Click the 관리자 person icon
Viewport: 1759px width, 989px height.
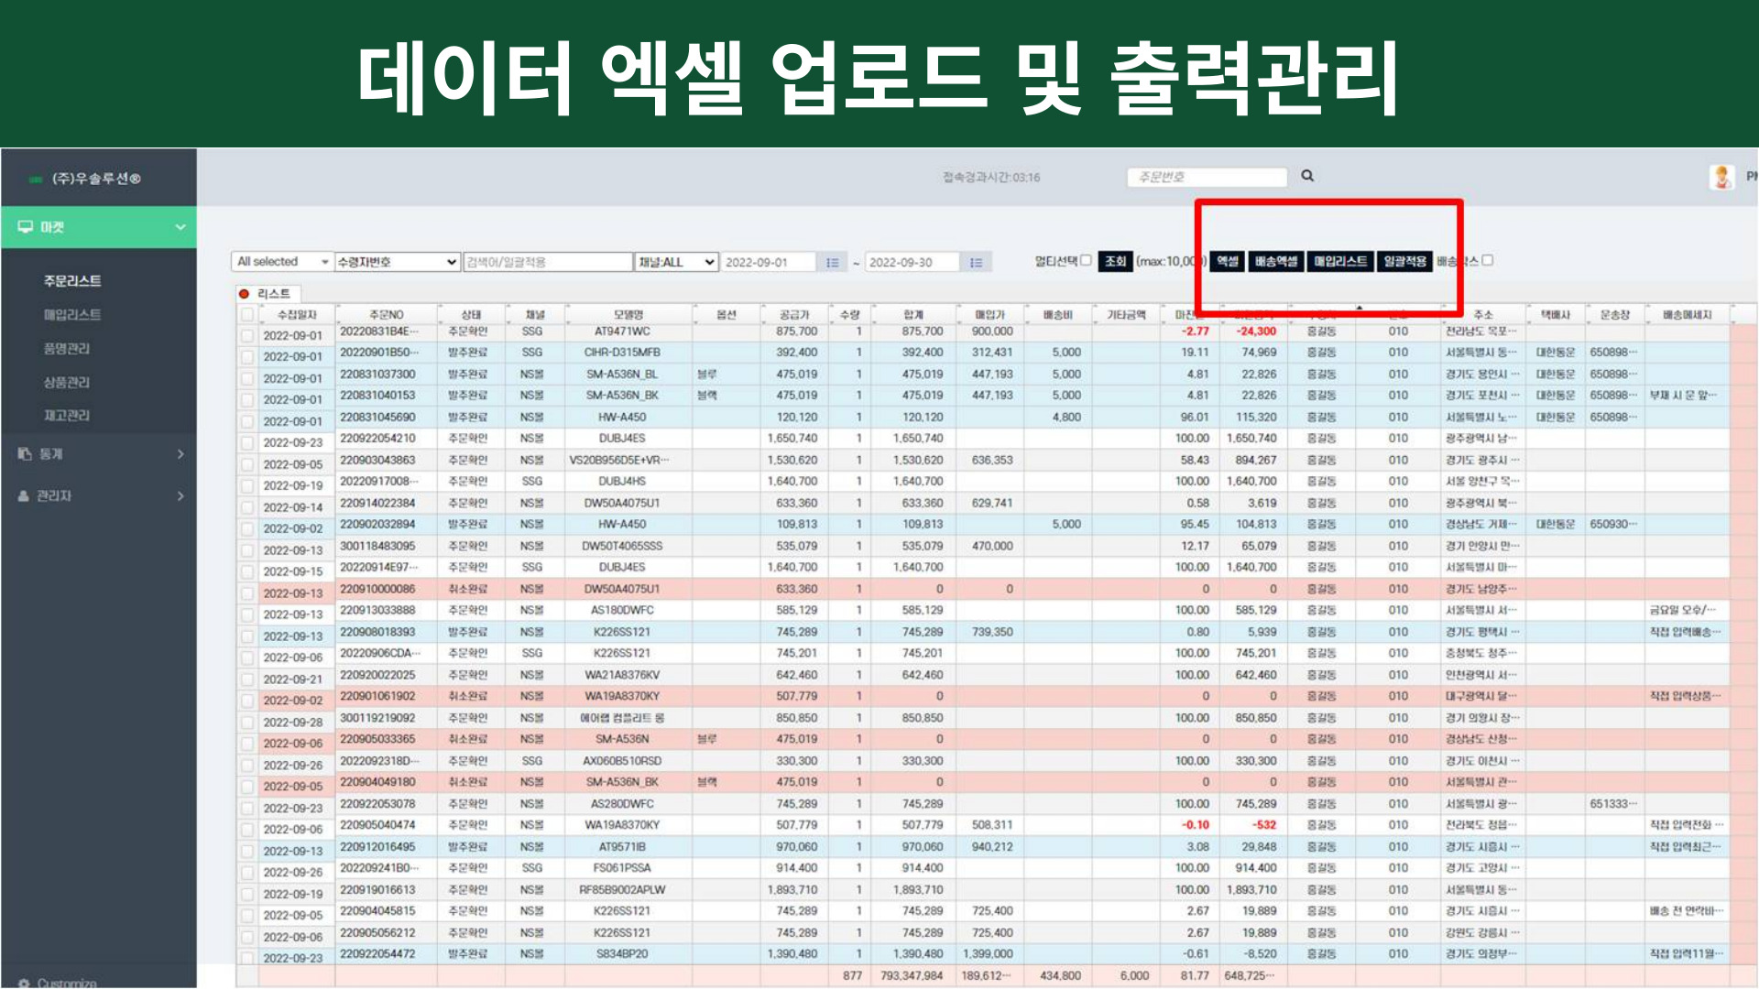point(24,496)
